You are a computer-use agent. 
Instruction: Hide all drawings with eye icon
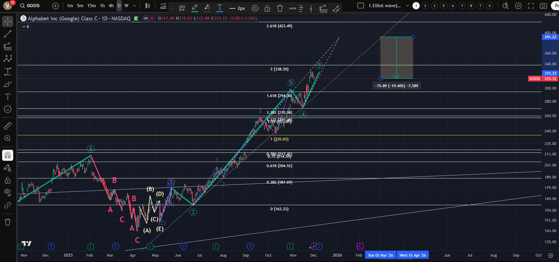pyautogui.click(x=8, y=192)
